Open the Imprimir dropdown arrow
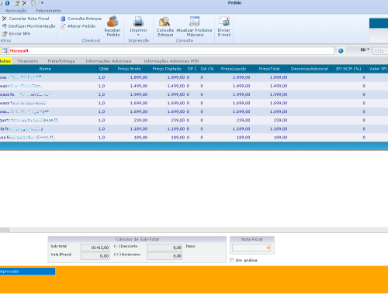The image size is (388, 294). tap(138, 35)
